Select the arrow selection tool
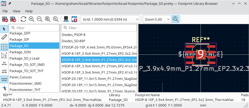 [4, 29]
